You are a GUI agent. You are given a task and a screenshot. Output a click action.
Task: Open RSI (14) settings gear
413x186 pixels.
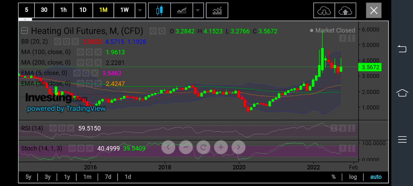point(62,128)
